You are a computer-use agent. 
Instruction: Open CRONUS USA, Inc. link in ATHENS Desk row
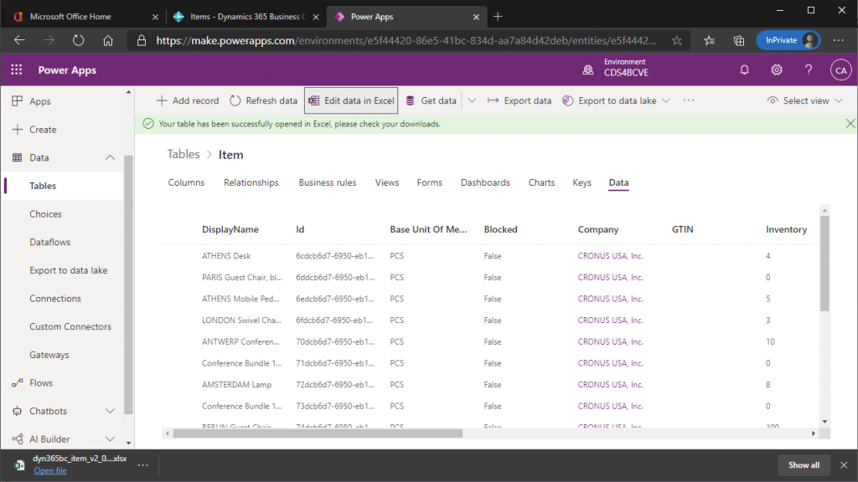coord(610,256)
